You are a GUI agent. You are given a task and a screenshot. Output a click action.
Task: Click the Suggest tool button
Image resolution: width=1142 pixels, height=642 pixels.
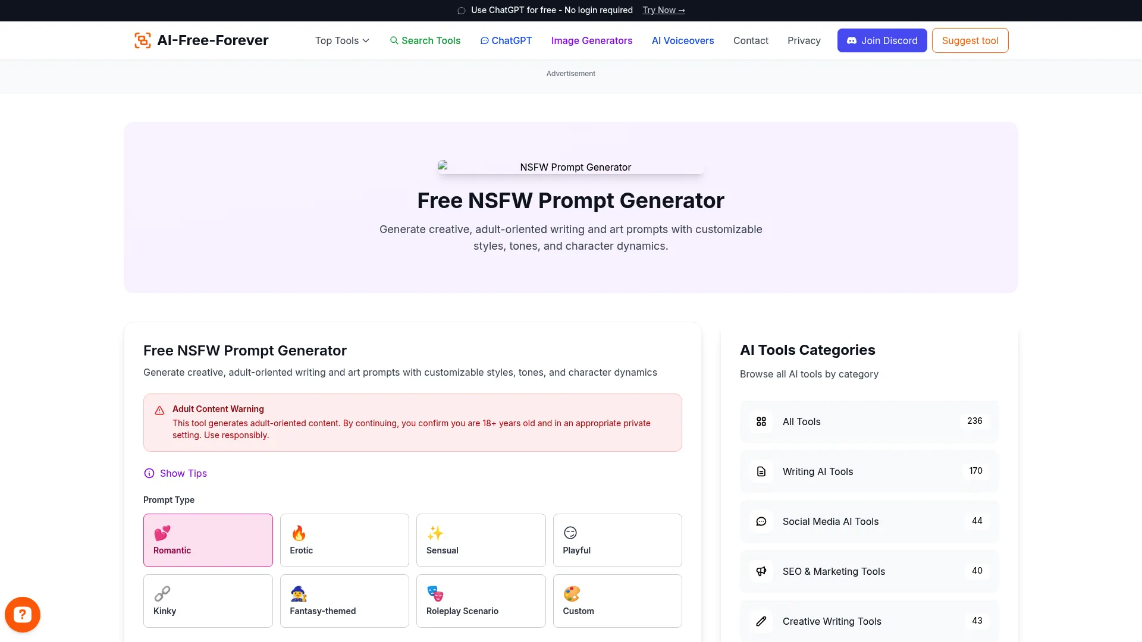tap(970, 40)
